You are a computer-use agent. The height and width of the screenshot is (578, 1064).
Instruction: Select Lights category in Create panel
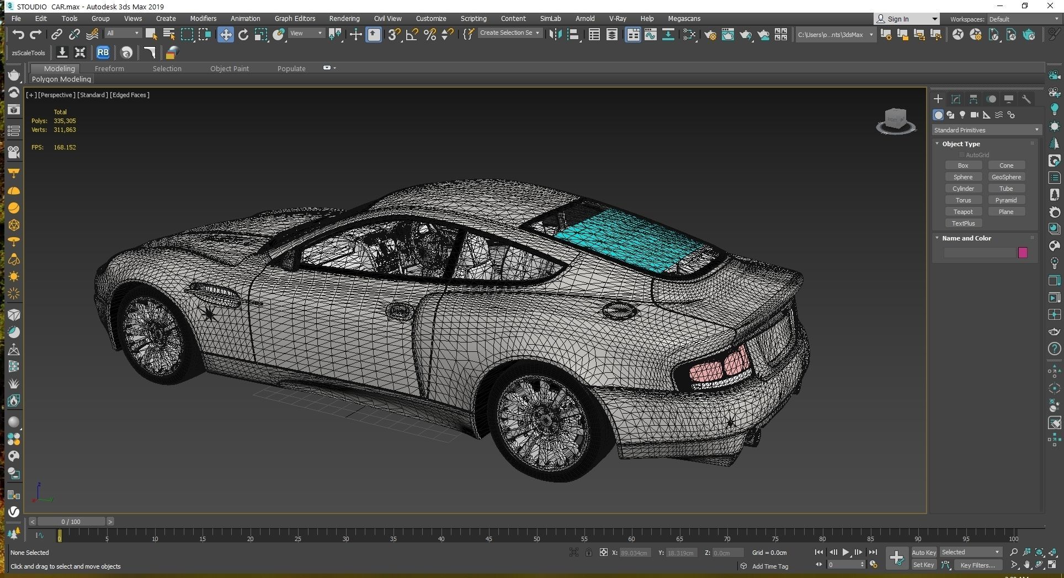pyautogui.click(x=962, y=115)
